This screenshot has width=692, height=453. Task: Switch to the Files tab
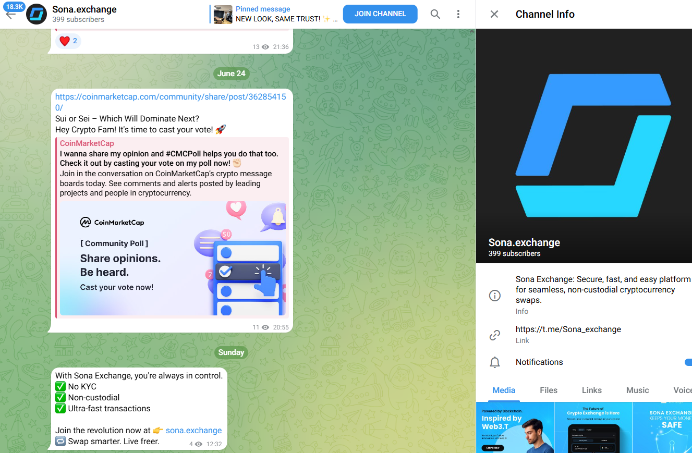click(x=549, y=390)
